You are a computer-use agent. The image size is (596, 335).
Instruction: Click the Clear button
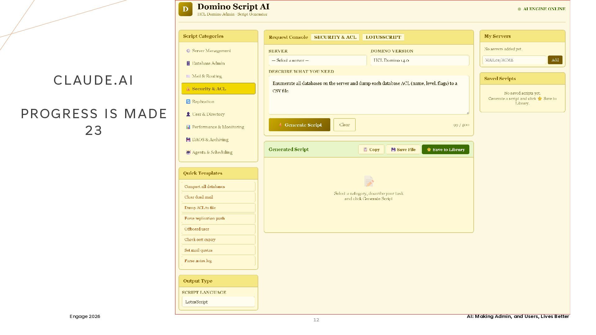[x=344, y=125]
